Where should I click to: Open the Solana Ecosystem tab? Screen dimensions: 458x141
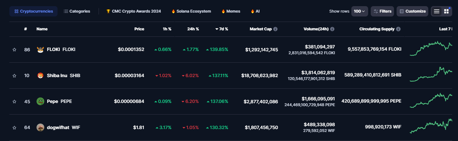click(x=191, y=11)
